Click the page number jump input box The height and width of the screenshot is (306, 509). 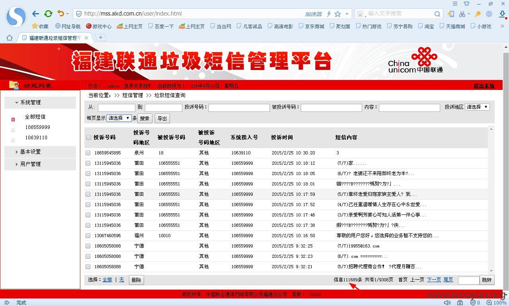tap(468, 280)
